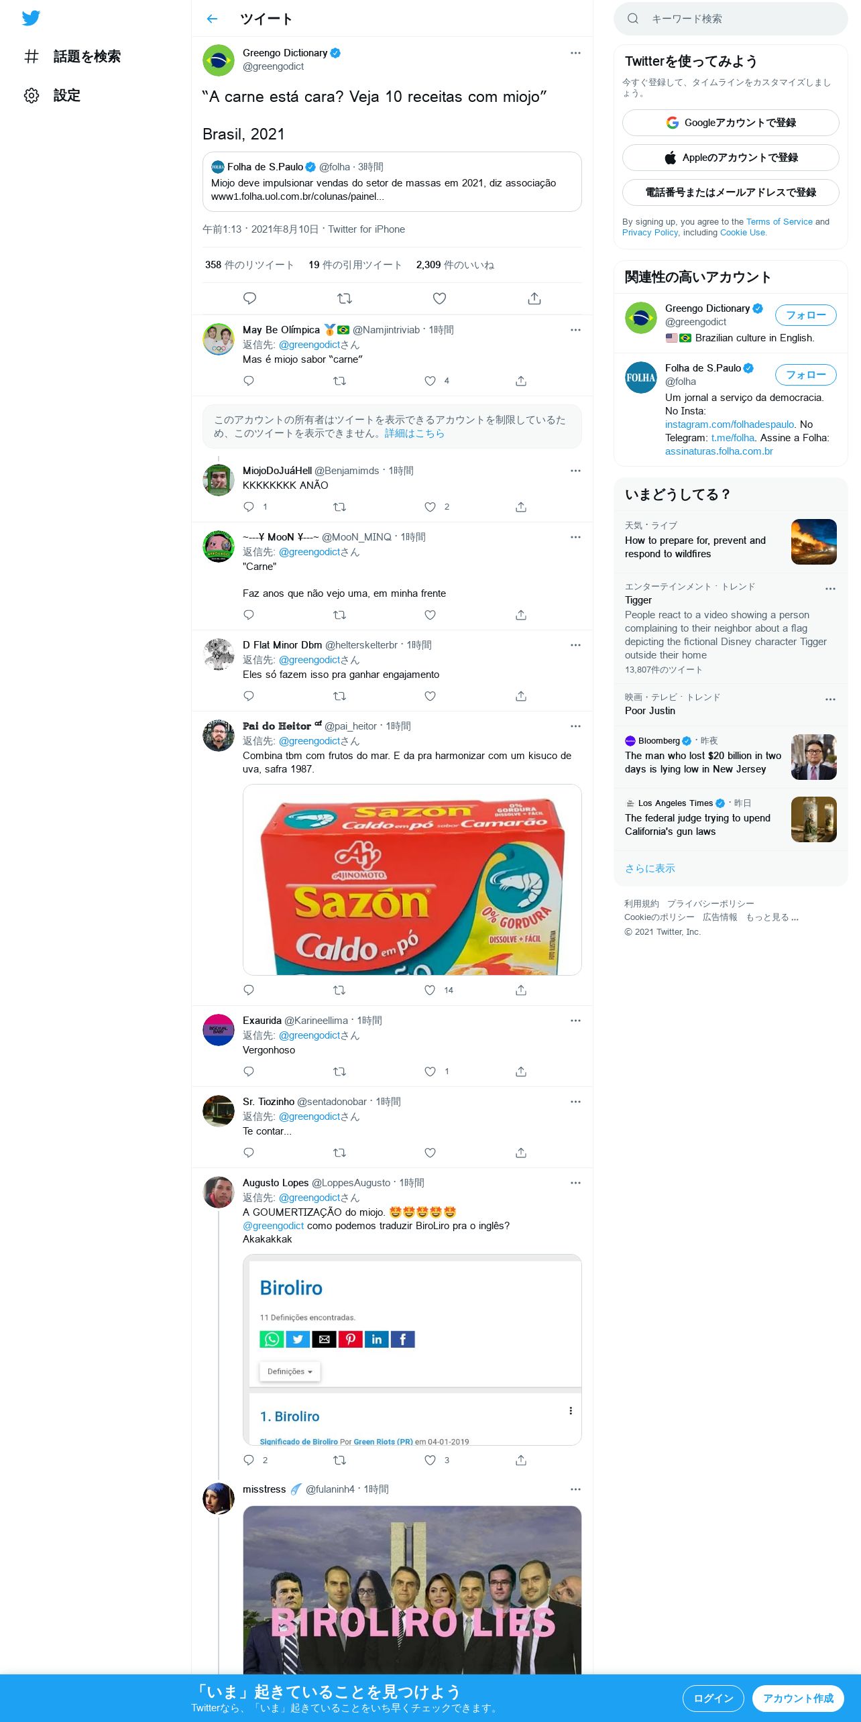
Task: Follow Folha de S.Paulo account
Action: tap(805, 375)
